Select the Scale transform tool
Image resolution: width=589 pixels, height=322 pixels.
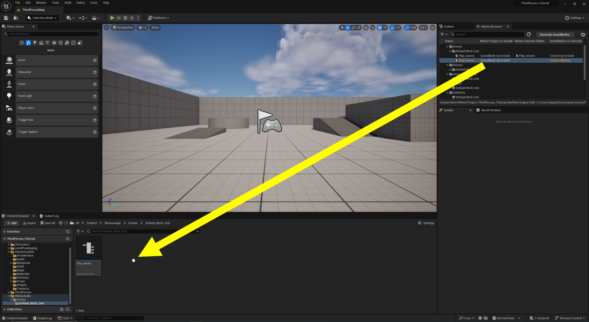click(359, 27)
